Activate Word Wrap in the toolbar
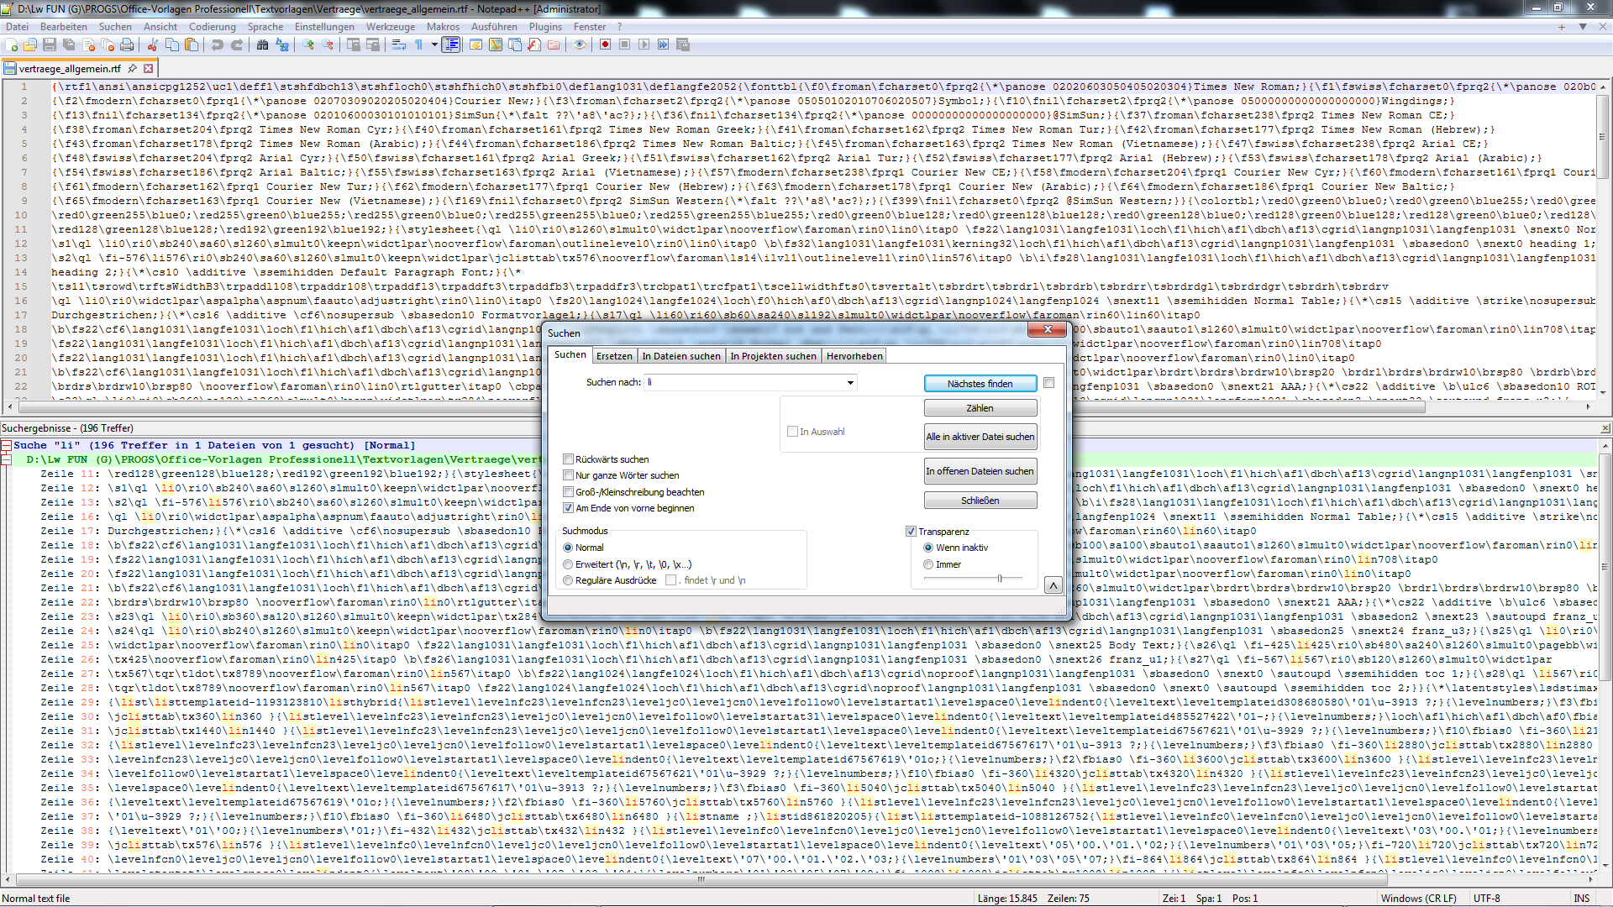The width and height of the screenshot is (1613, 907). click(399, 45)
